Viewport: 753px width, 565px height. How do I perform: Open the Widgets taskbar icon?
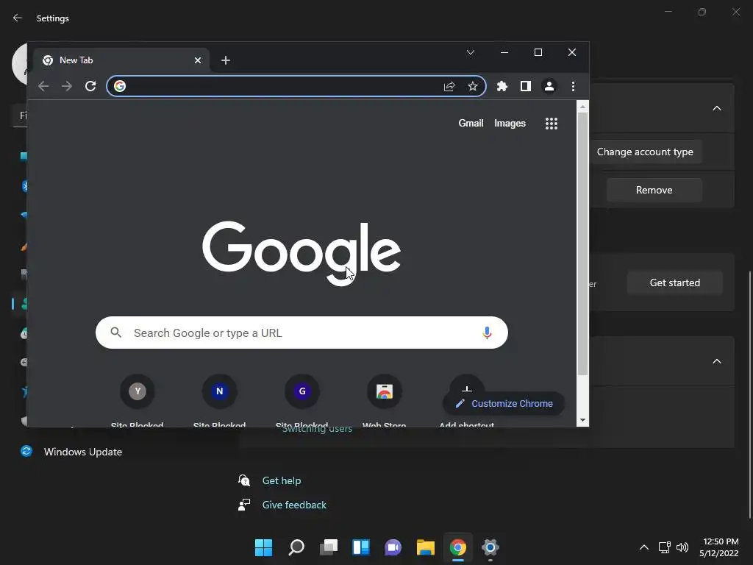(360, 547)
